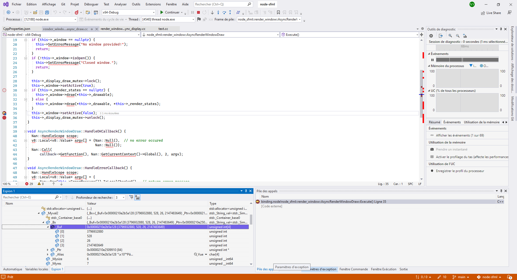Viewport: 517px width, 280px height.
Task: Stop debugging with the red square icon
Action: pos(198,12)
